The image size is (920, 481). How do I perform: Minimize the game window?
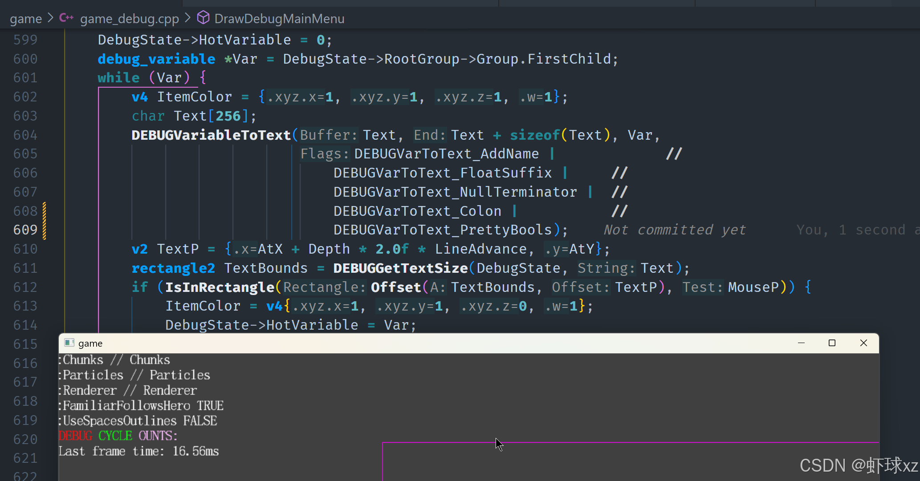point(801,343)
